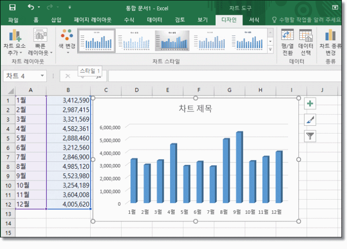This screenshot has height=249, width=347.
Task: Click cell with value 4,005,620
Action: (x=68, y=204)
